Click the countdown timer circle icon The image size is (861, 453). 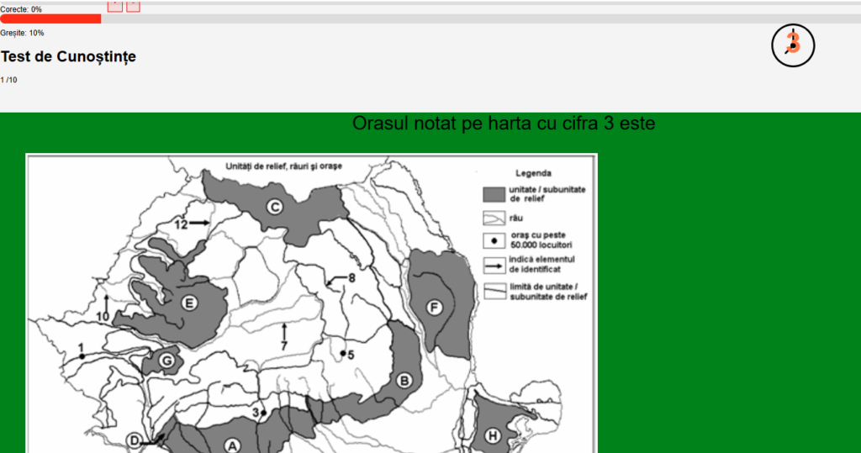click(x=793, y=46)
